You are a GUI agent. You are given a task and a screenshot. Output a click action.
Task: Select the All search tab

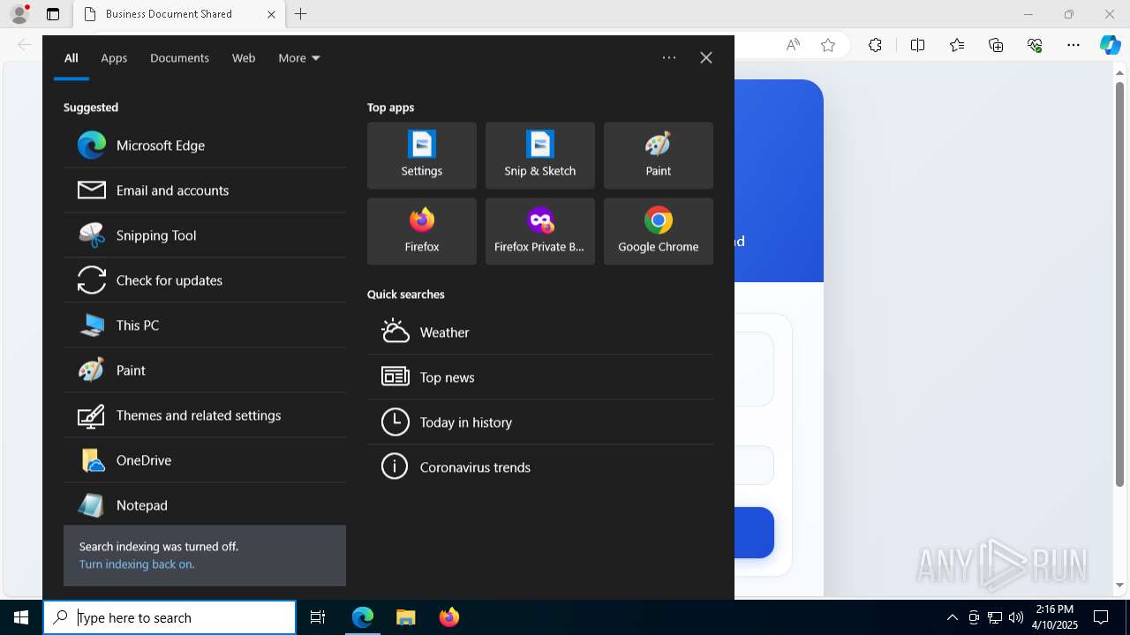coord(72,58)
